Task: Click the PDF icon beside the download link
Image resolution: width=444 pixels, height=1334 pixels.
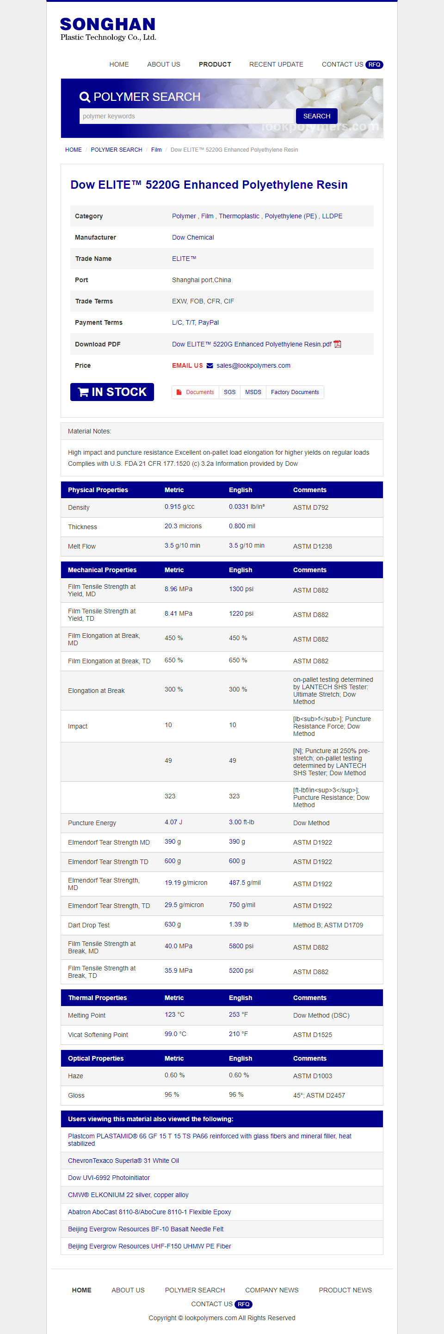Action: pyautogui.click(x=337, y=345)
